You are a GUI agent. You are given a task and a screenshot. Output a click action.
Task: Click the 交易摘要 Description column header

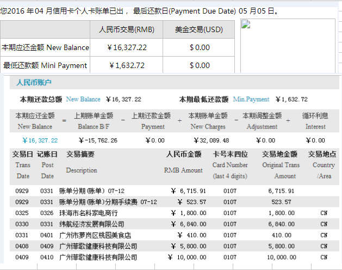click(x=81, y=162)
